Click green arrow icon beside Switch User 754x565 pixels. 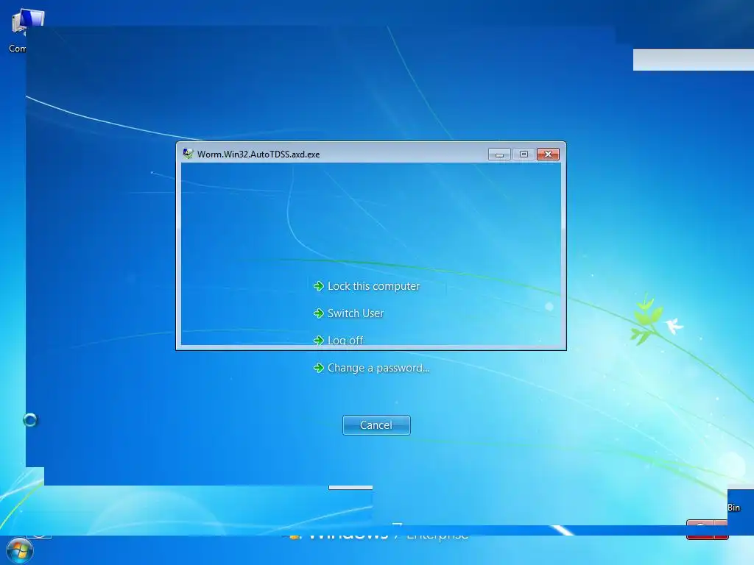point(318,313)
